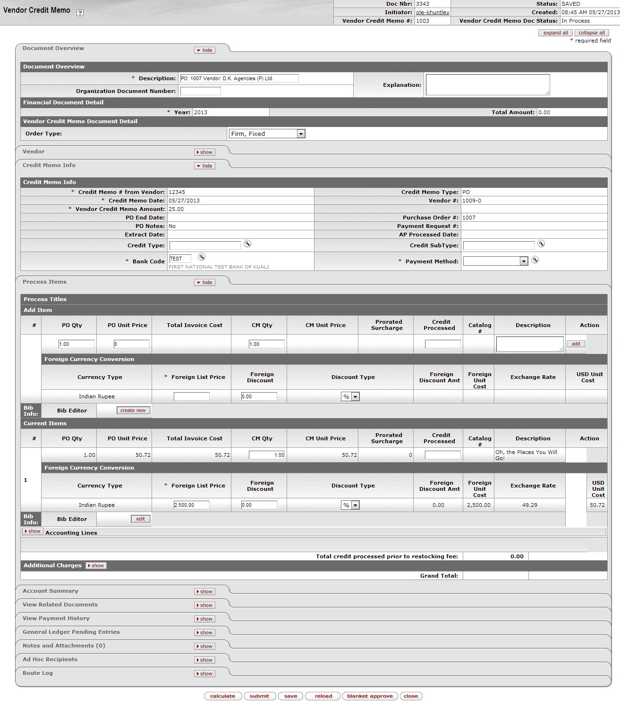Viewport: 620px width, 706px height.
Task: Focus the Organization Document Number field
Action: (201, 91)
